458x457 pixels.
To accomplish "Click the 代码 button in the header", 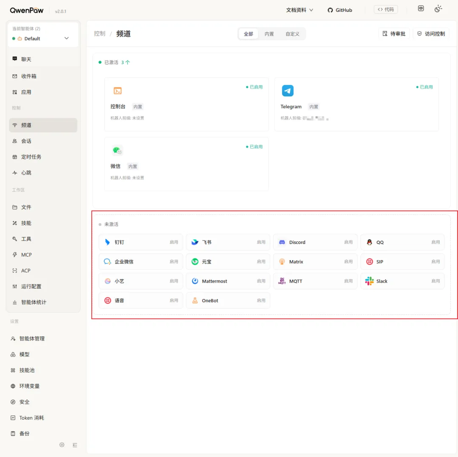I will [385, 9].
